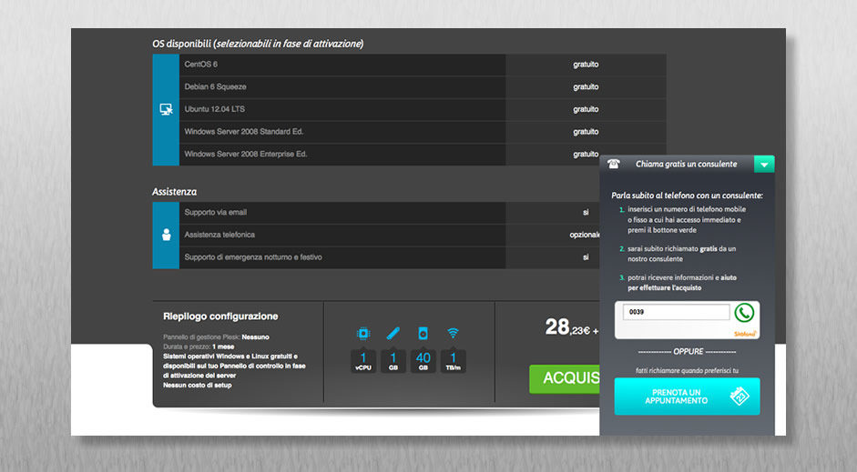Select the Debian 6 Squeeze row
The height and width of the screenshot is (472, 857).
tap(342, 87)
